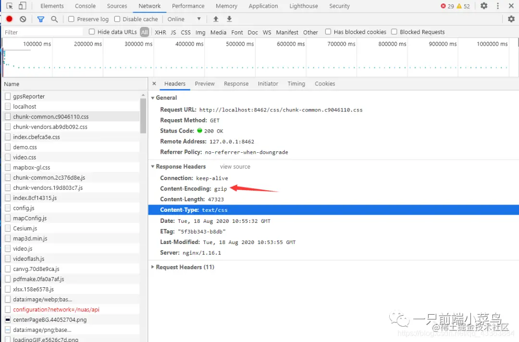Click the warning count 52
The height and width of the screenshot is (342, 519).
coord(463,6)
